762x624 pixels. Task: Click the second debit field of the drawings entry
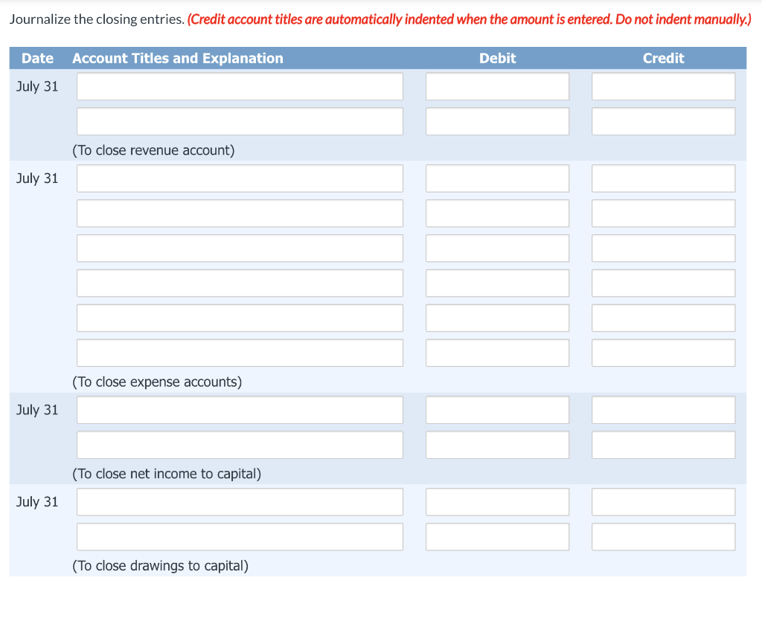pyautogui.click(x=497, y=536)
